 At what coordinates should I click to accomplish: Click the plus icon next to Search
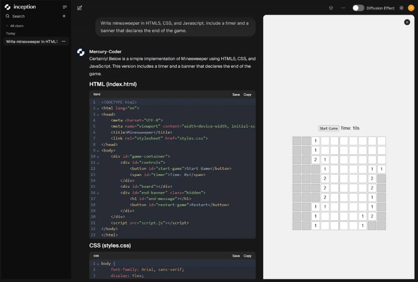(64, 16)
